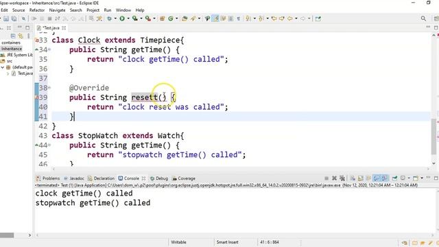Click the Console horizontal scrollbar
This screenshot has height=247, width=439.
tap(235, 235)
